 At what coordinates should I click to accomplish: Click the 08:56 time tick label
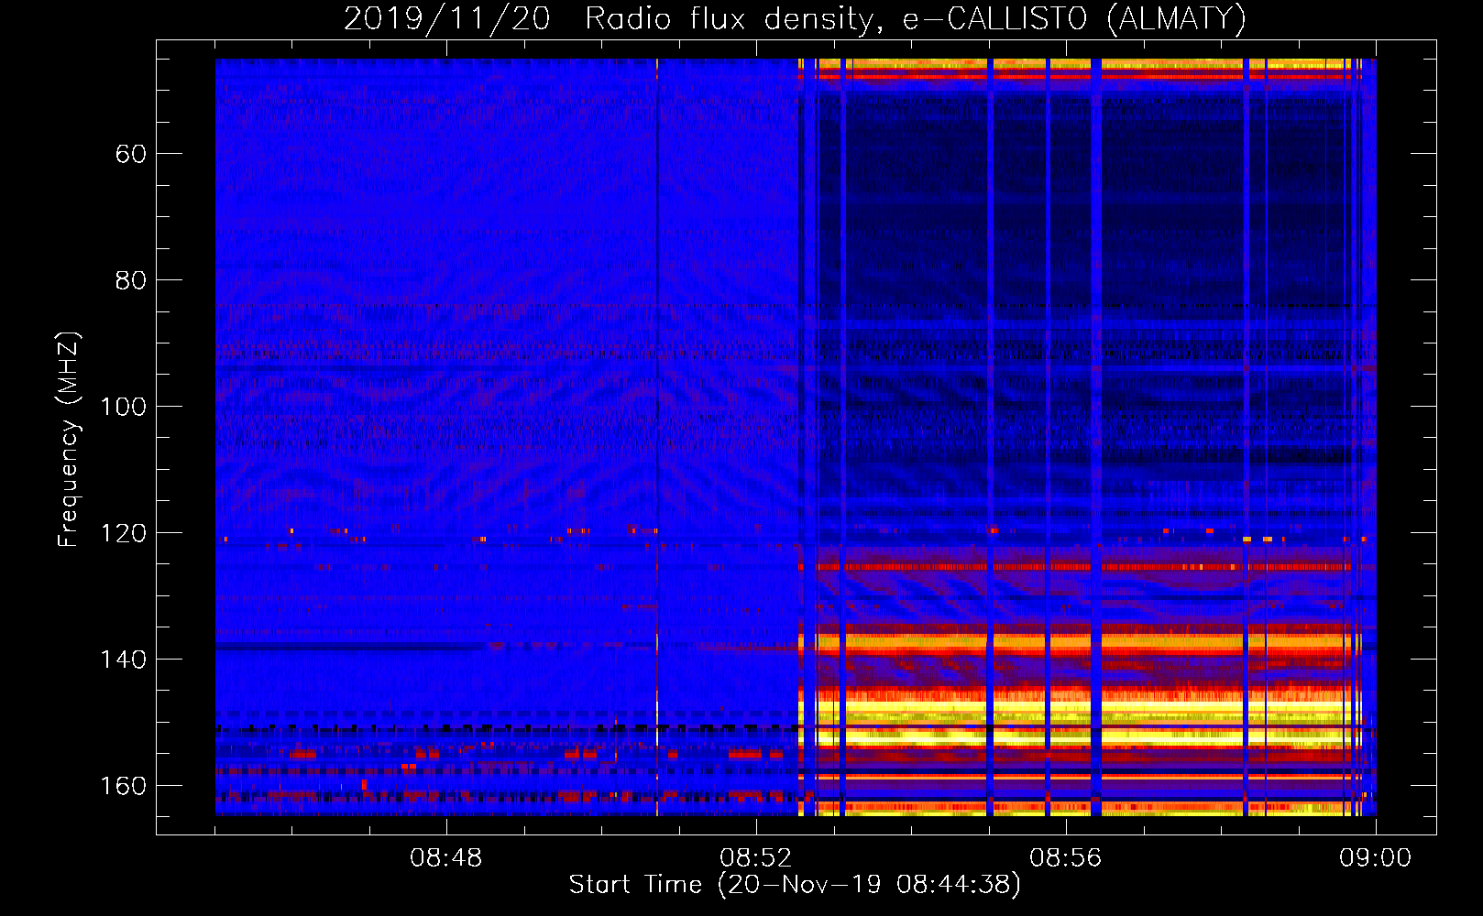coord(1066,858)
